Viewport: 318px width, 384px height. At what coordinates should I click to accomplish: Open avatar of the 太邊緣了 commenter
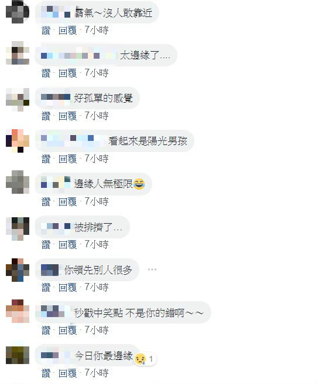(x=18, y=53)
